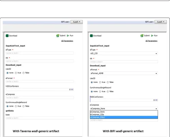Open the eFormat_ASNB dropdown in BIFI panel

click(124, 73)
